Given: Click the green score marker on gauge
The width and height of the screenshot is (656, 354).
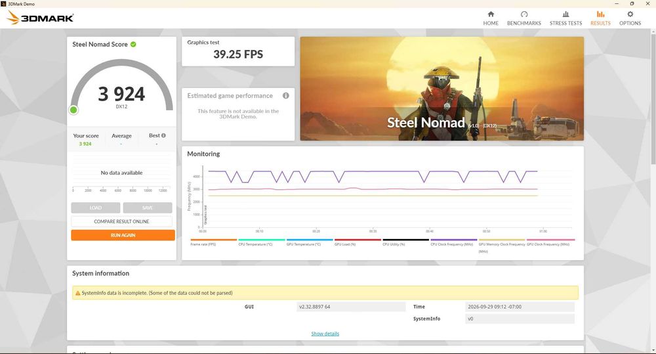Looking at the screenshot, I should (73, 110).
